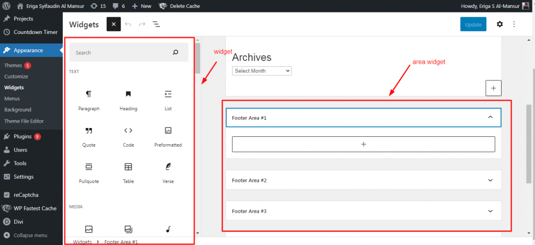Open the comments bubble showing 6
The width and height of the screenshot is (535, 245).
(x=119, y=6)
